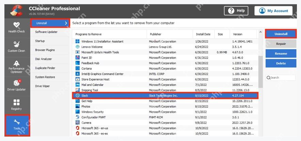Select the Slack row in the list
Screen dimensions: 301x141
(x=165, y=95)
